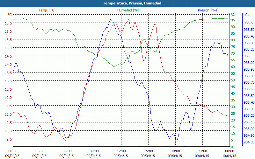
Task: Click the 936,30 pressure axis value
Action: 249,43
